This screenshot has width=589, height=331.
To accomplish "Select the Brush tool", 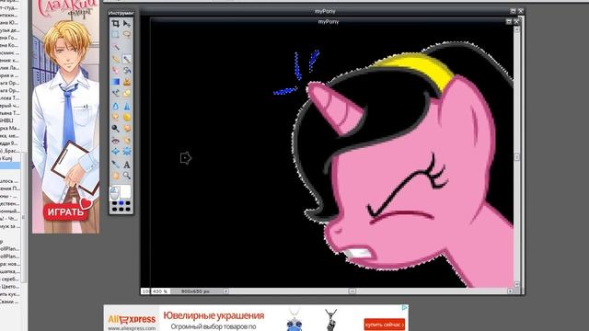I will 127,59.
